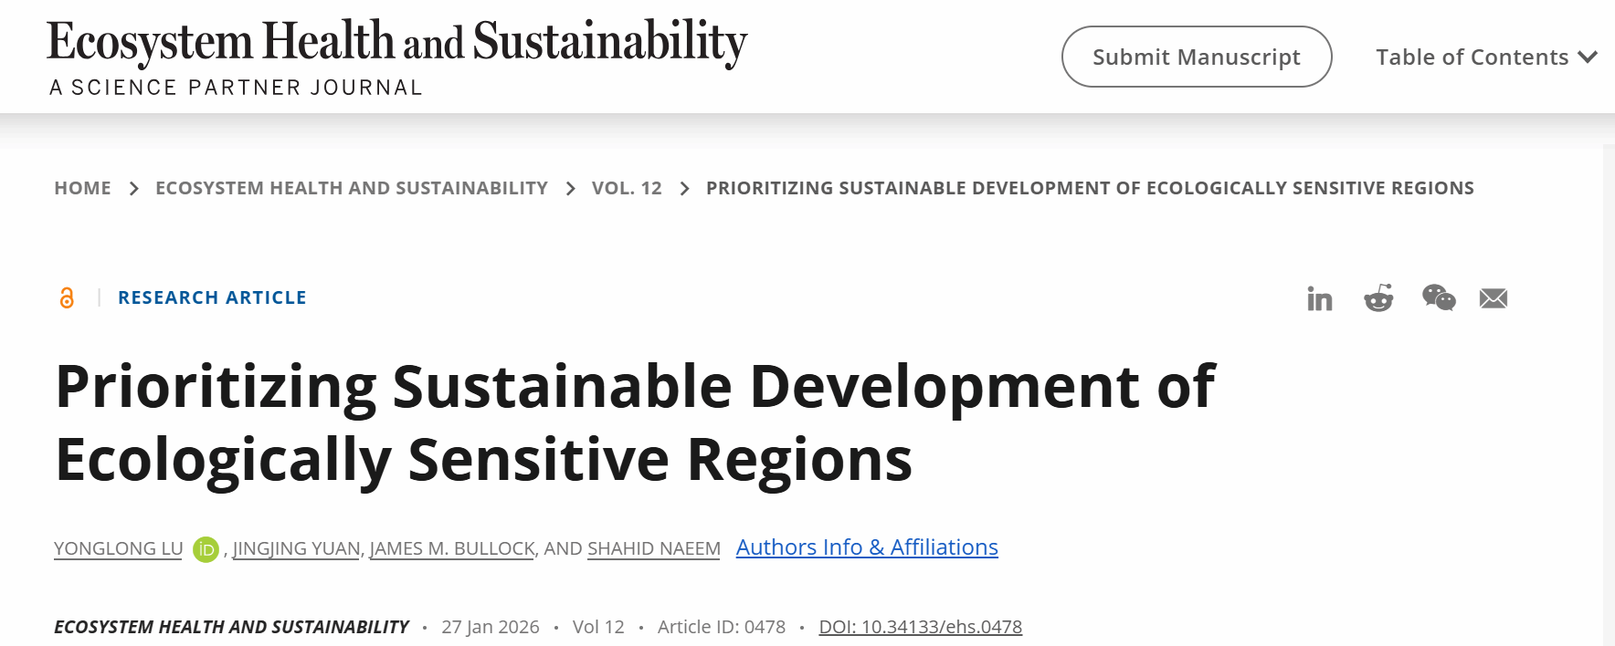Go to HOME breadcrumb
The image size is (1615, 646).
tap(82, 188)
